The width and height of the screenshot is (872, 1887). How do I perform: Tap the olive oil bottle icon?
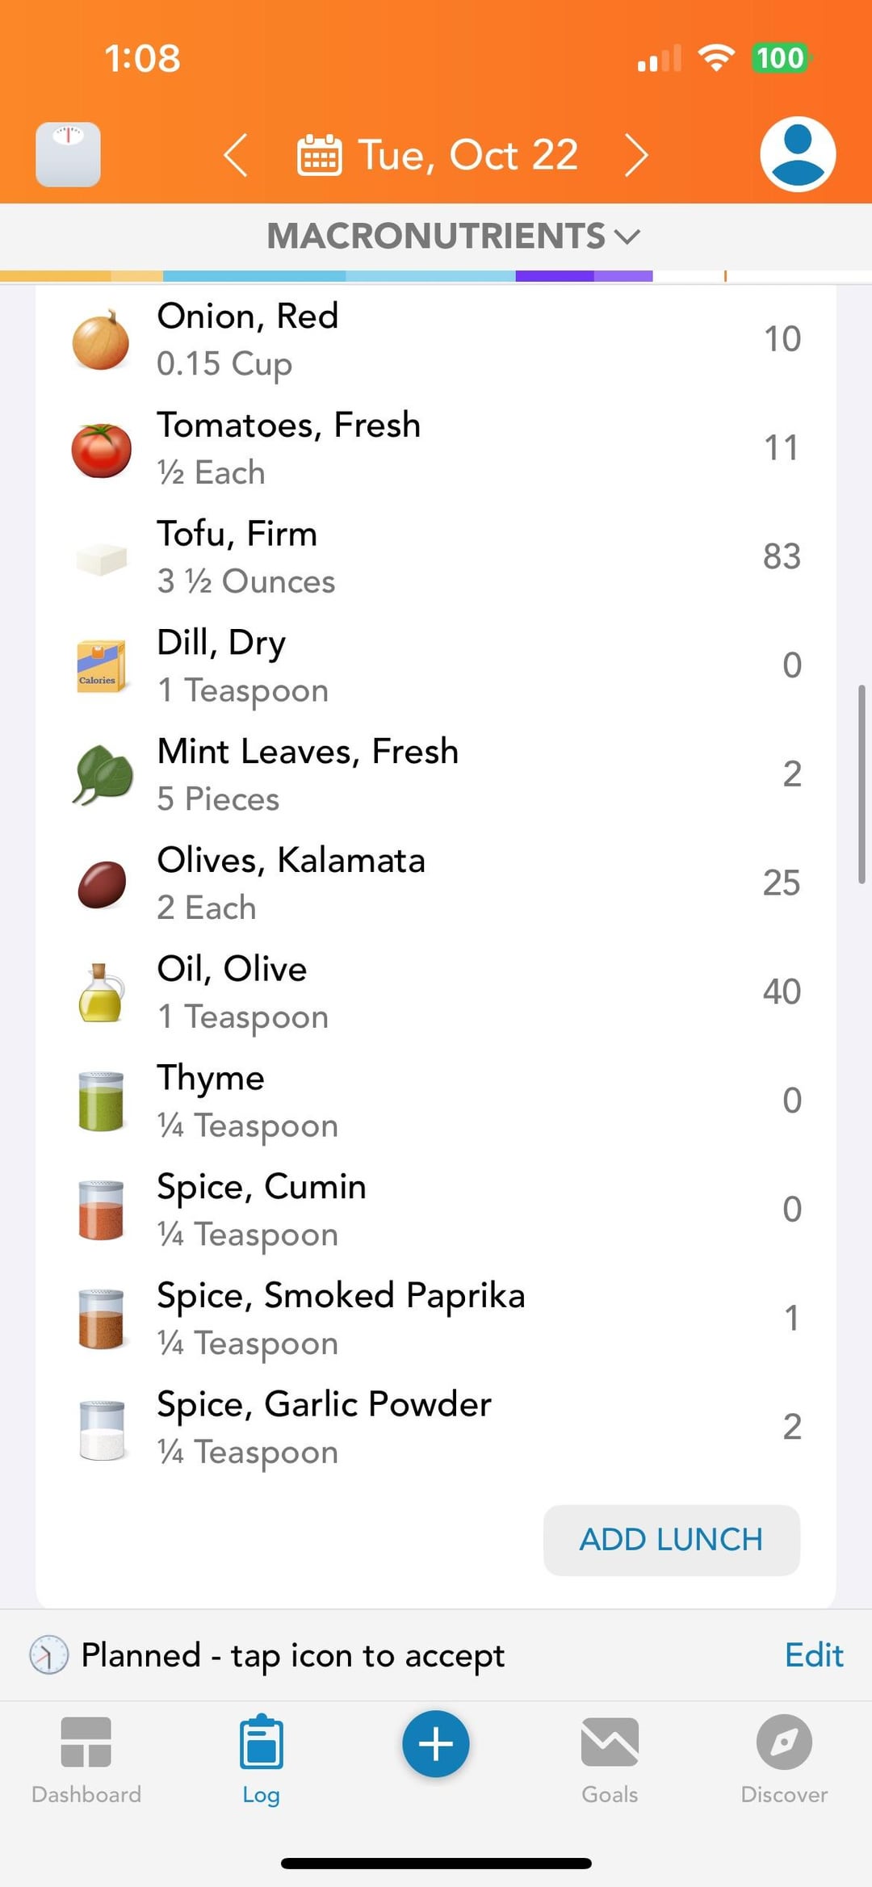tap(101, 992)
